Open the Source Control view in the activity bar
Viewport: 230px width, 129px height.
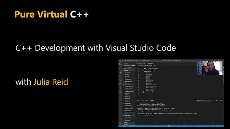click(120, 72)
